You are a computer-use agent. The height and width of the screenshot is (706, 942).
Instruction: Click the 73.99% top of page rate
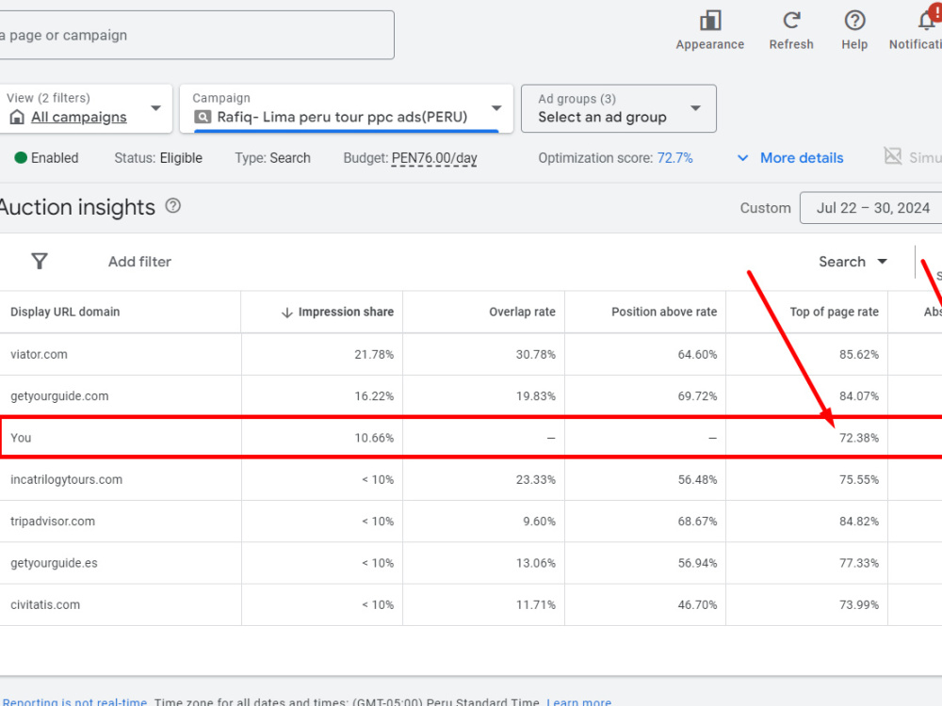[858, 604]
